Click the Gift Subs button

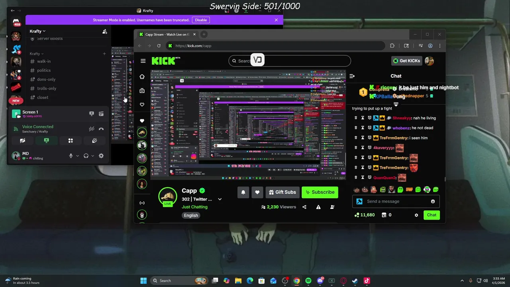(282, 192)
